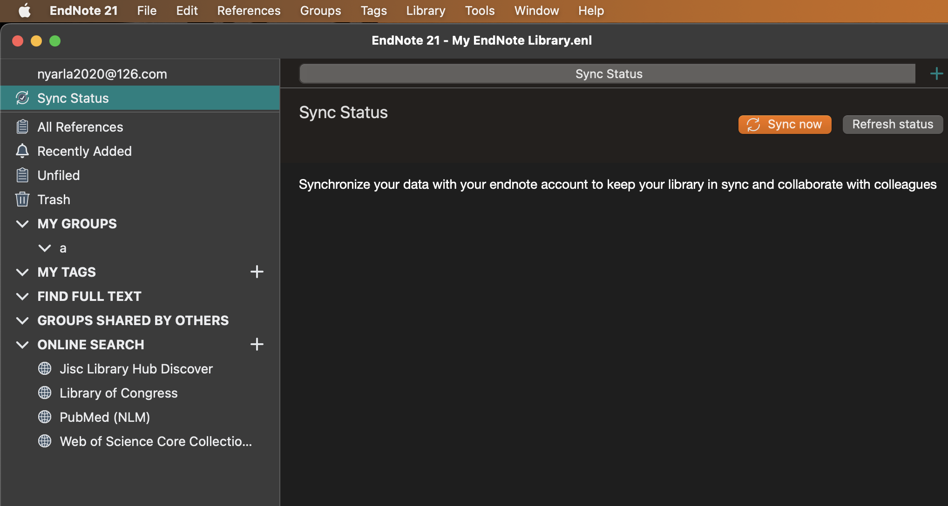Viewport: 948px width, 506px height.
Task: Collapse the MY GROUPS section
Action: coord(22,224)
